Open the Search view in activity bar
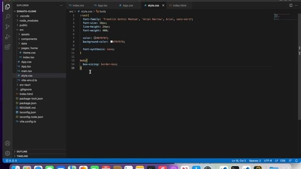The width and height of the screenshot is (301, 169). (8, 16)
